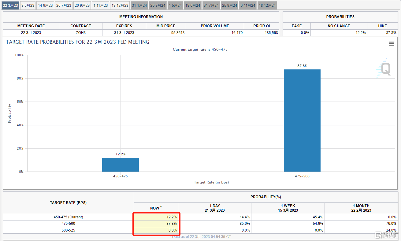Select the 0.0% value under EASE
401x241 pixels.
[x=297, y=33]
